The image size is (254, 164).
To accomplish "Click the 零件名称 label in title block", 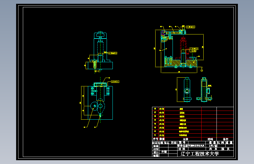I will [x=183, y=146].
